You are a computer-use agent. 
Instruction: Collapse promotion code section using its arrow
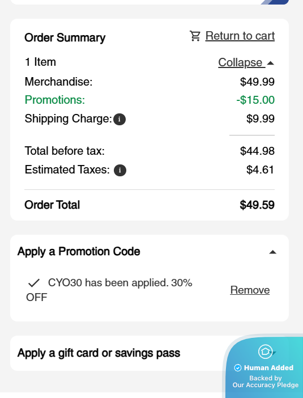click(272, 252)
